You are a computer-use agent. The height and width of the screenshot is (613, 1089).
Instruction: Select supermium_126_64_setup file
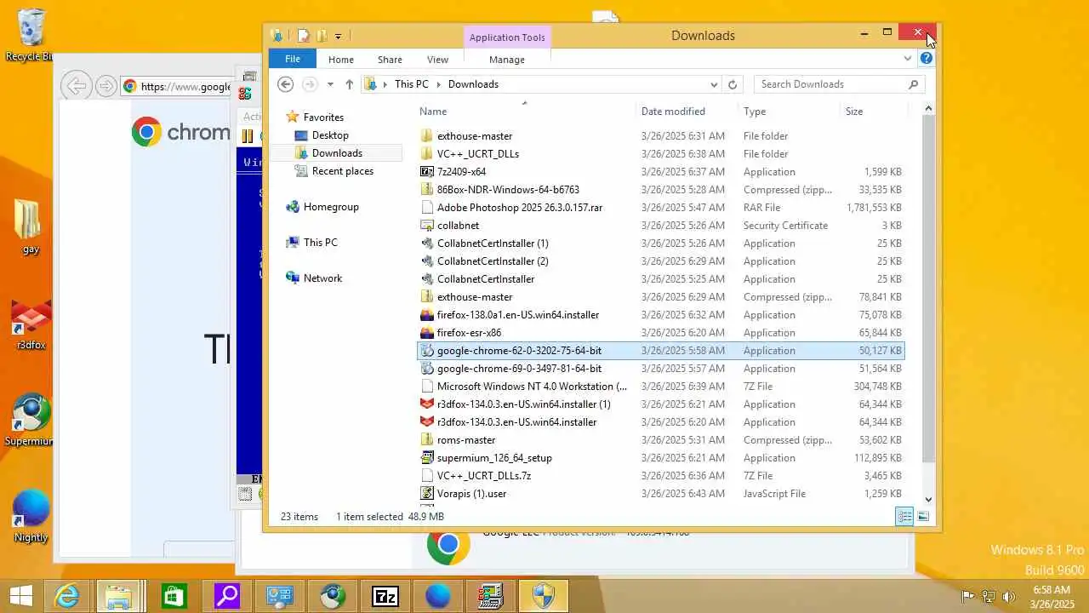660,458
